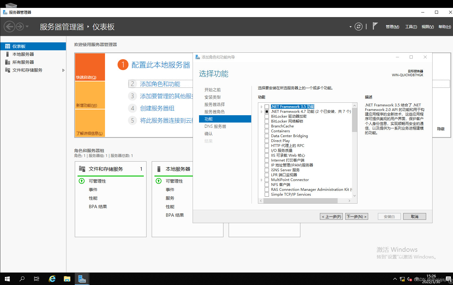
Task: Check the Containers checkbox
Action: coord(267,131)
